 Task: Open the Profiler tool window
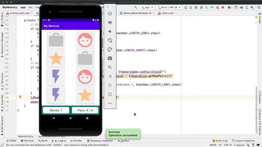[x=76, y=140]
